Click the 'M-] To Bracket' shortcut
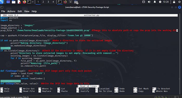This screenshot has width=182, height=98. [161, 89]
